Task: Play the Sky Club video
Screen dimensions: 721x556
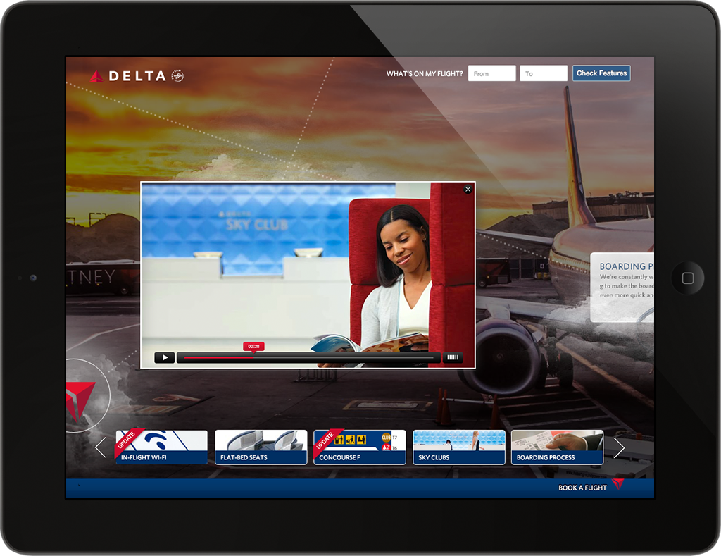Action: click(164, 357)
